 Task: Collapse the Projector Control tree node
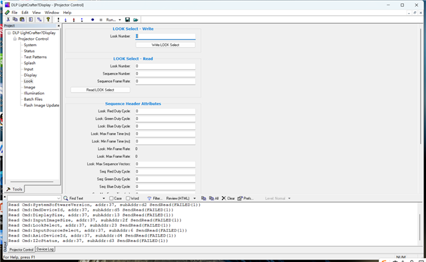[15, 39]
